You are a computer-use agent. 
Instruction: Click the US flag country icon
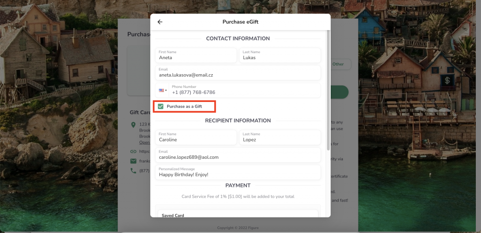point(161,90)
